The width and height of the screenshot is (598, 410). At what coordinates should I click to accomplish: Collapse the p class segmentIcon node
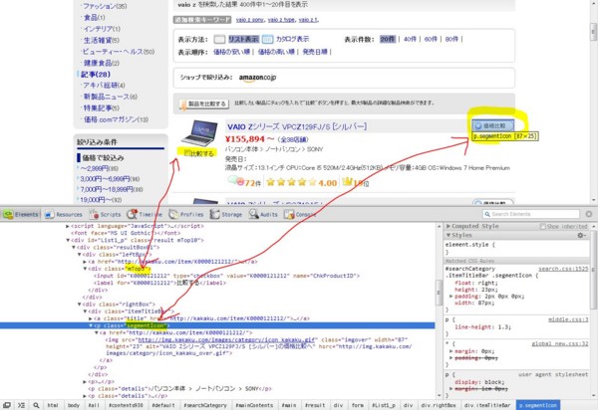coord(91,325)
